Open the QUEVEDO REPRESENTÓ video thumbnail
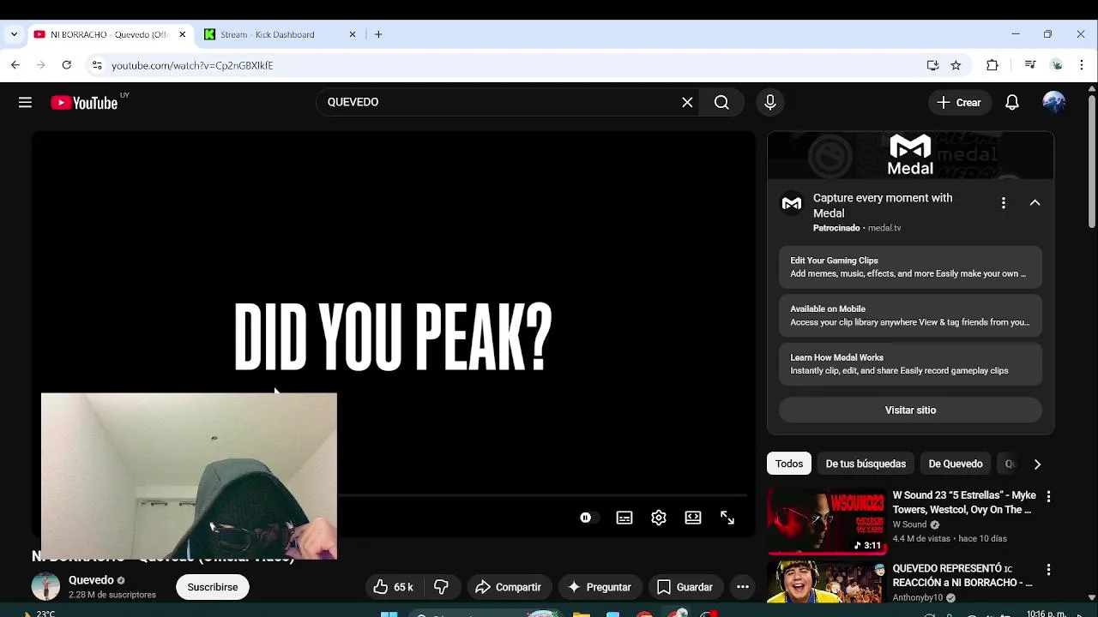Viewport: 1098px width, 617px height. point(826,582)
